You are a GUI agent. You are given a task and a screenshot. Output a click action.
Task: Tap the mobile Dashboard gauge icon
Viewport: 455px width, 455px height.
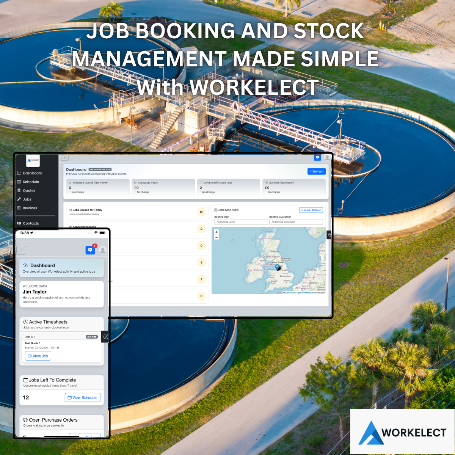click(25, 266)
